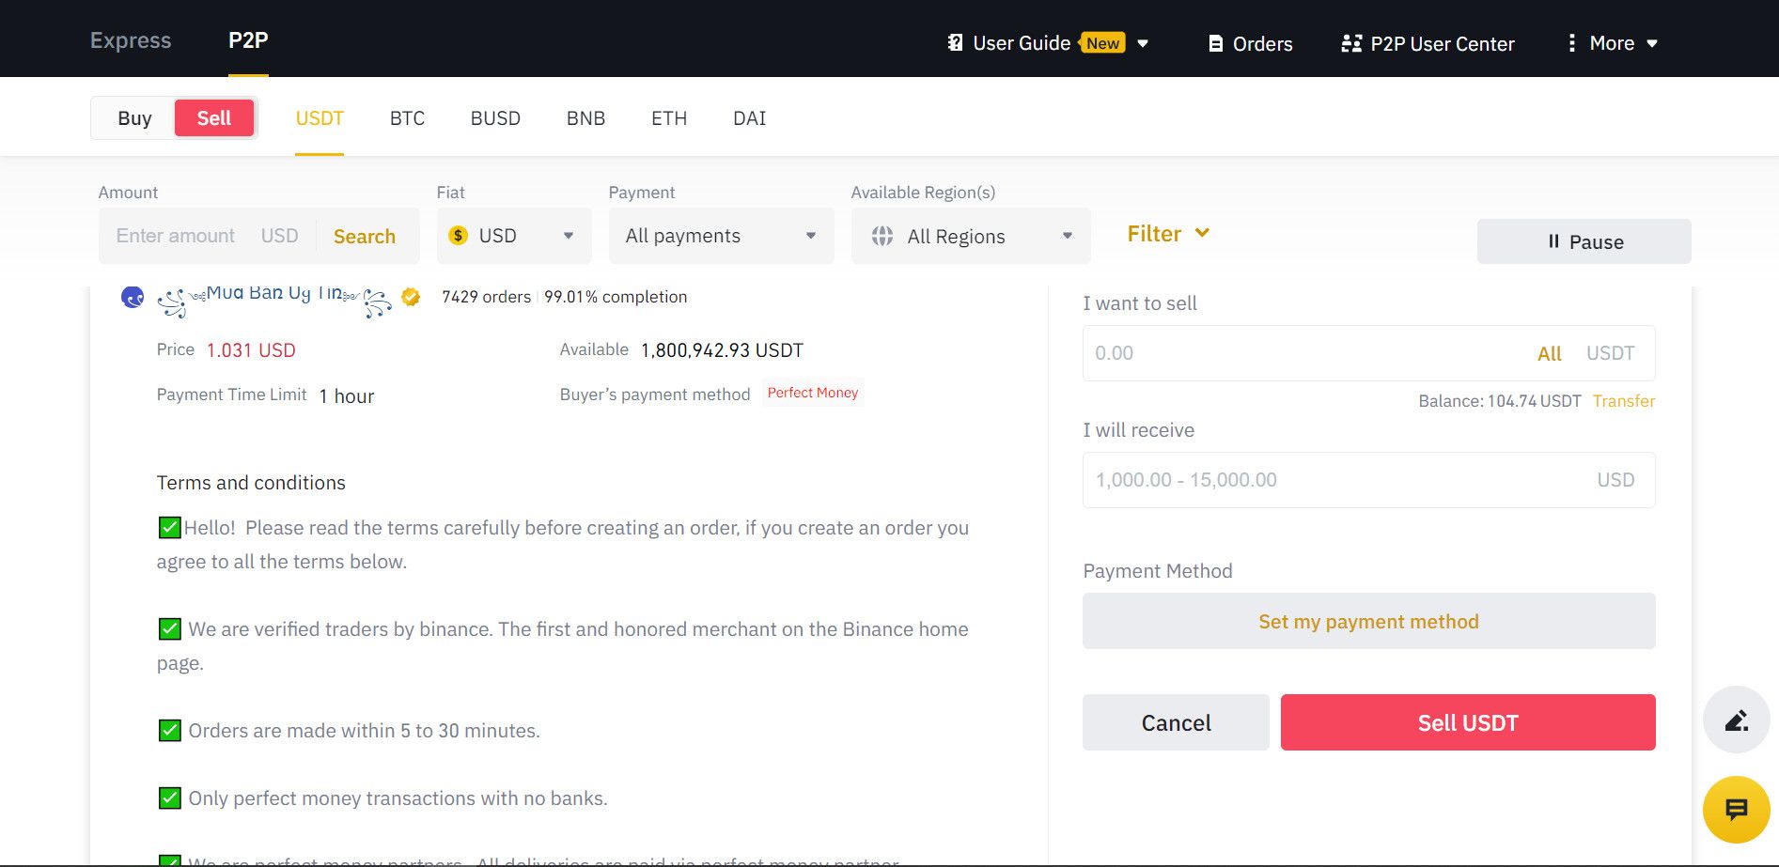Open the Express tab
Viewport: 1779px width, 867px height.
tap(131, 40)
